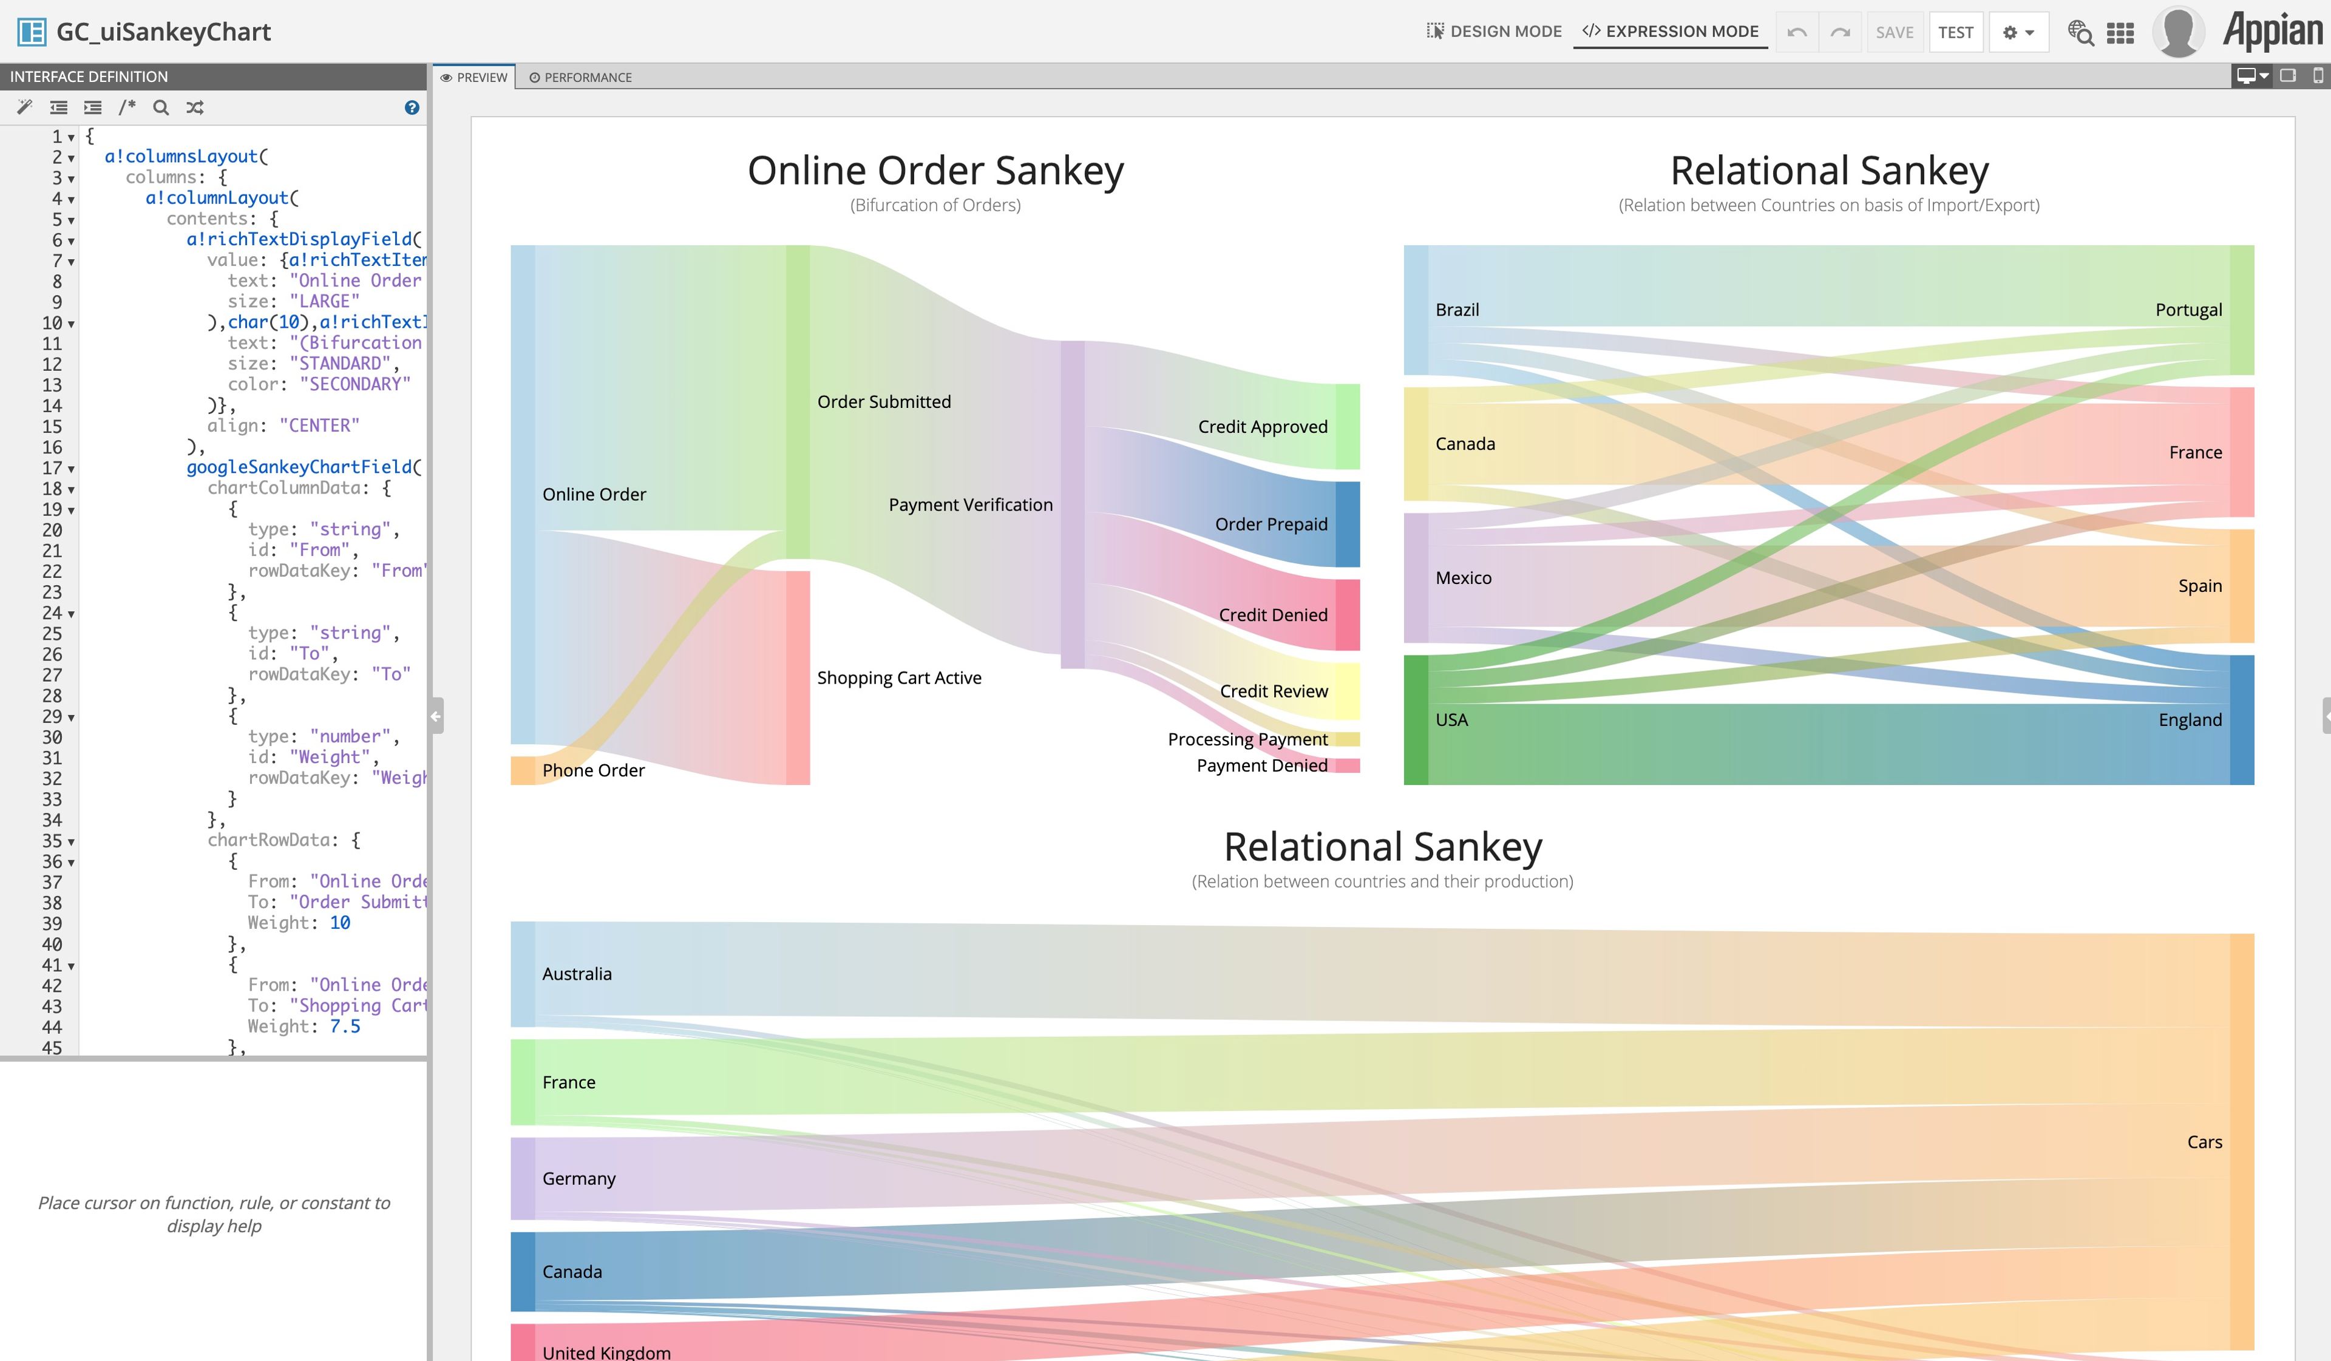Collapse fold arrow at line 41
Image resolution: width=2331 pixels, height=1361 pixels.
(x=71, y=966)
